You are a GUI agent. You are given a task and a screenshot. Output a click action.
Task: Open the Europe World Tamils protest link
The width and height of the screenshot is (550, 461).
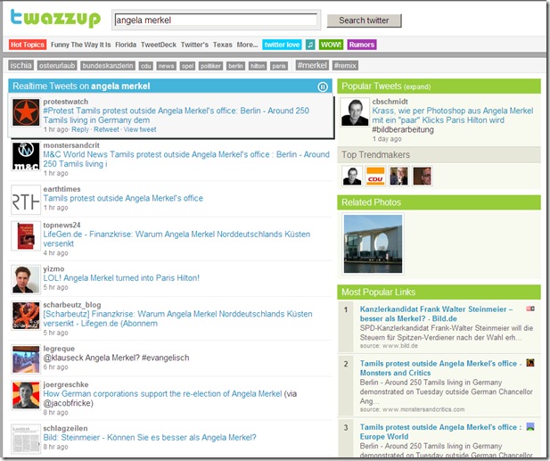(440, 432)
